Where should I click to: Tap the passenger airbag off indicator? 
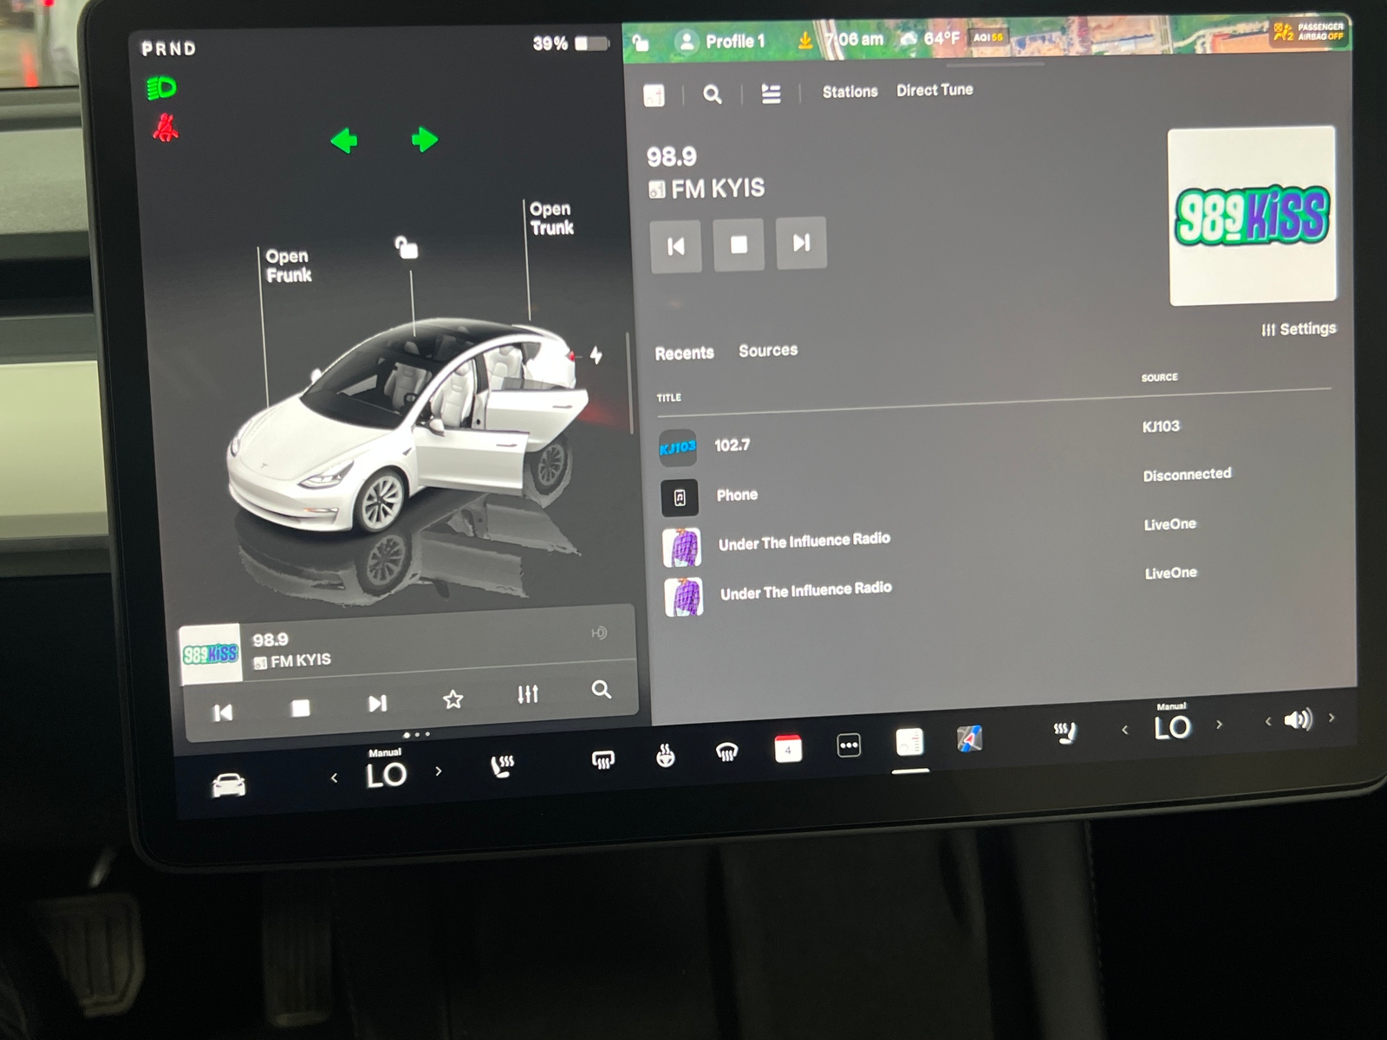tap(1309, 32)
